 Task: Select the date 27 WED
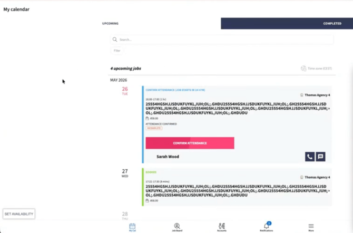point(125,173)
